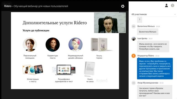Click the 'Персональный помощник' label
This screenshot has width=177, height=99.
(x=30, y=57)
